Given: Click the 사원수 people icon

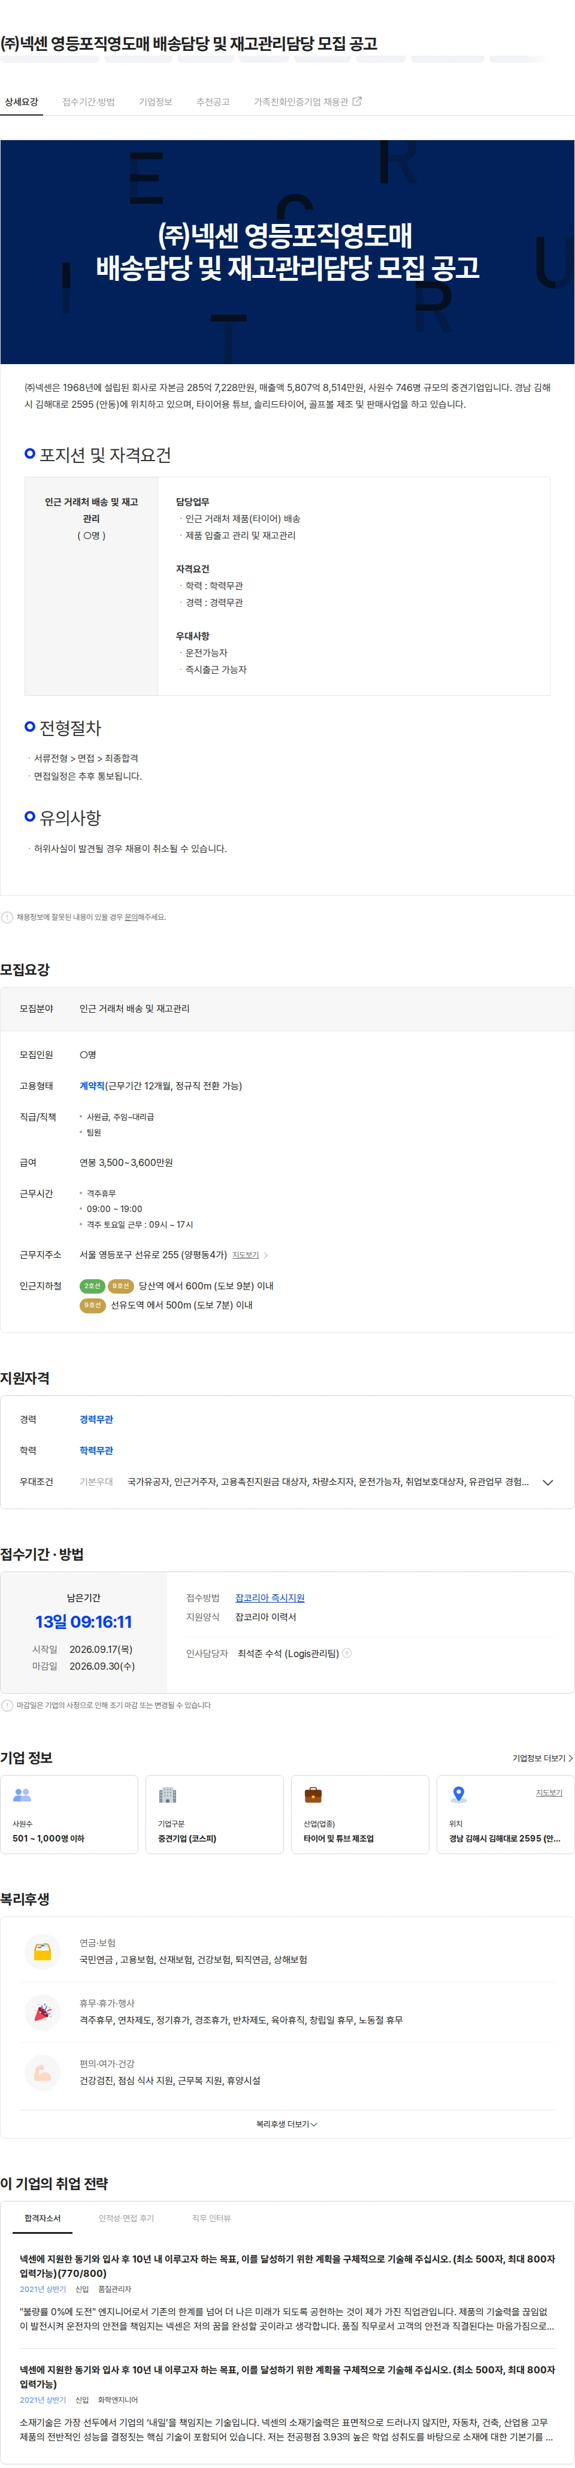Looking at the screenshot, I should [22, 1795].
